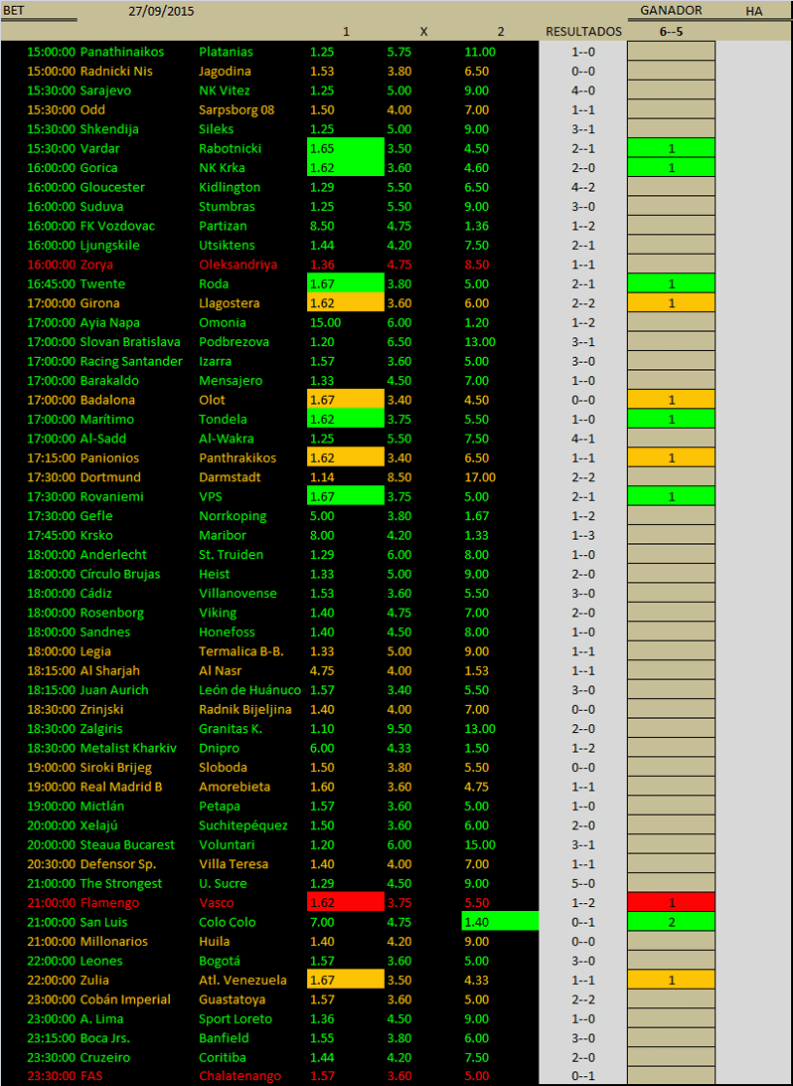Select green 1.62 odds for Marítimo

click(x=345, y=419)
